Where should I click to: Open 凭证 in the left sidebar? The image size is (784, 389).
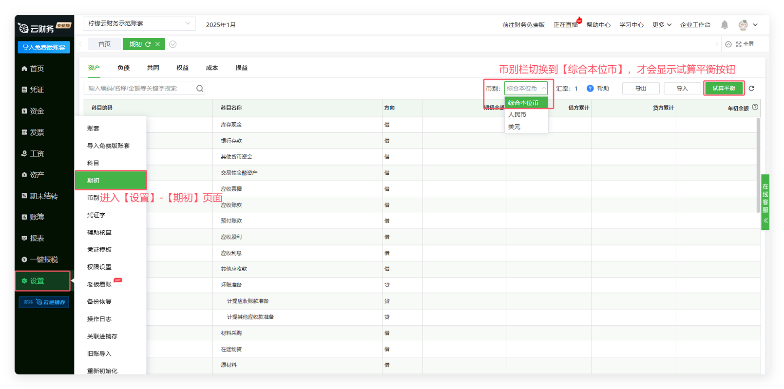click(x=37, y=90)
